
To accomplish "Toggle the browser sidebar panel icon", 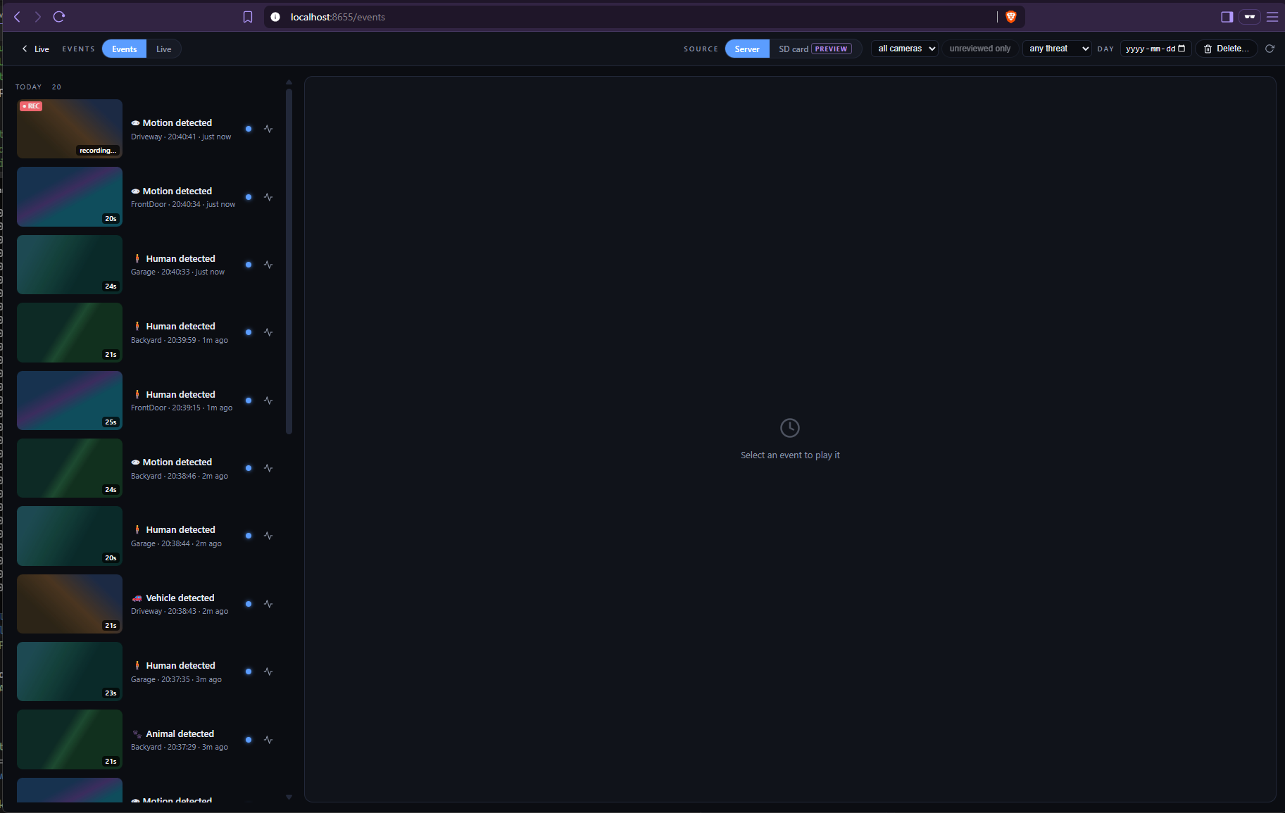I will point(1227,17).
